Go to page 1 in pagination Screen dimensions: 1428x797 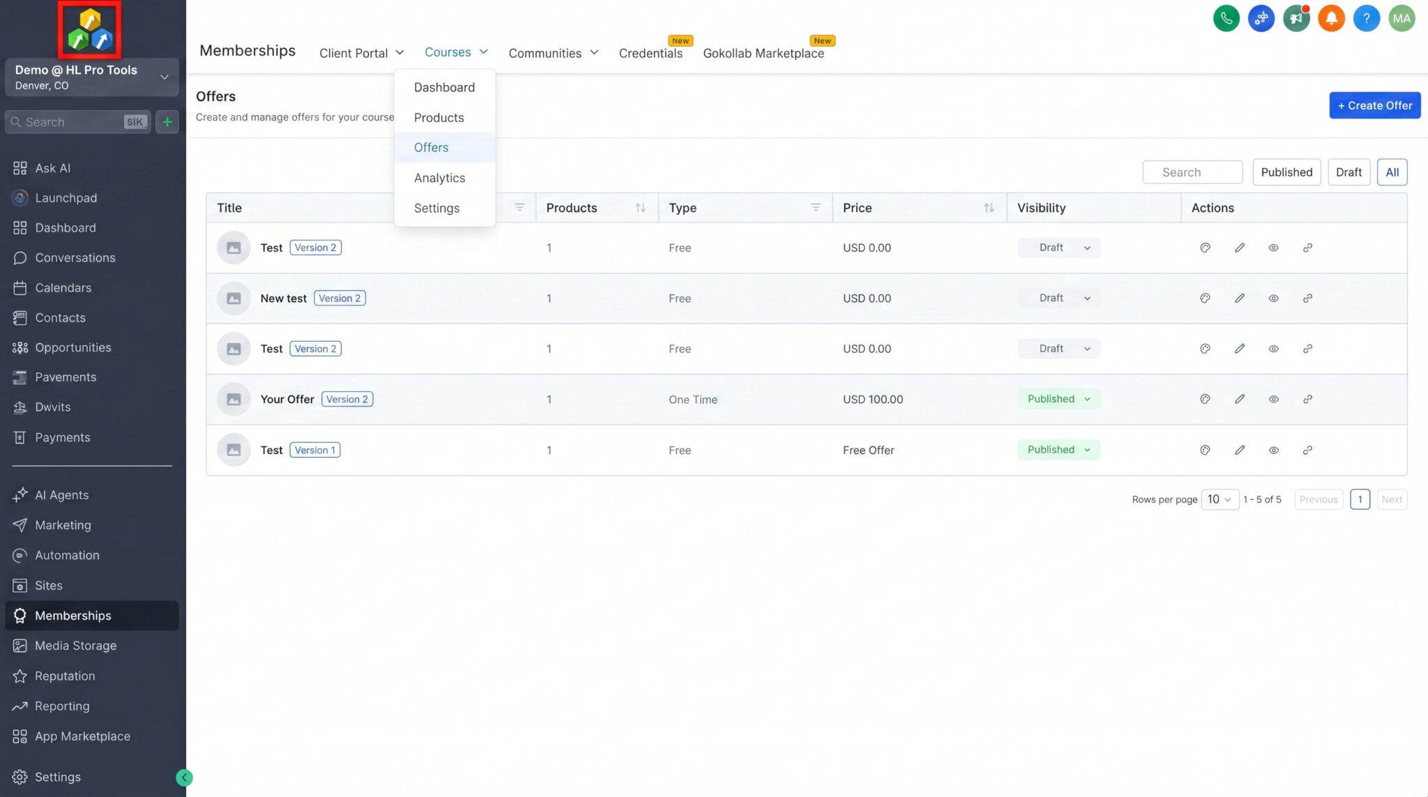[1360, 500]
